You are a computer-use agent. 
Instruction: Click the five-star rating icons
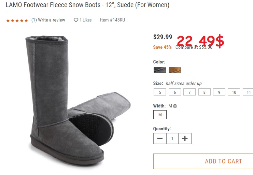[x=17, y=20]
